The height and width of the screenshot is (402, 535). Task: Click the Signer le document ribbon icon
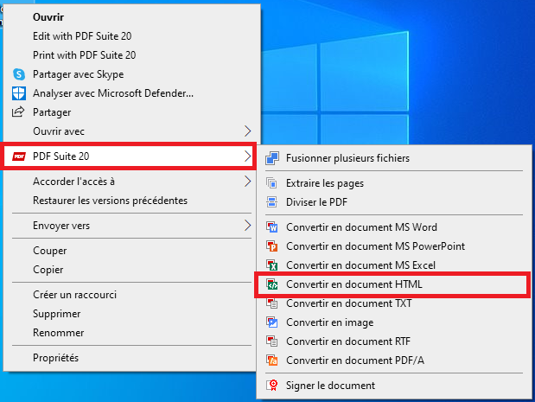[272, 386]
